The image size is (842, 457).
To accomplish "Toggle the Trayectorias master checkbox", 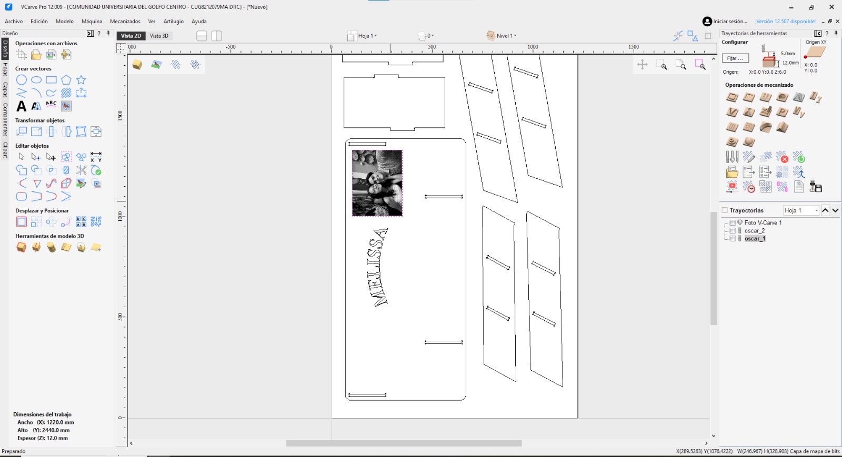I will (725, 210).
